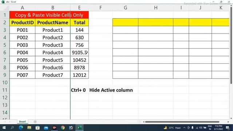Select the Total cell showing 12012
233x131 pixels.
(79, 75)
